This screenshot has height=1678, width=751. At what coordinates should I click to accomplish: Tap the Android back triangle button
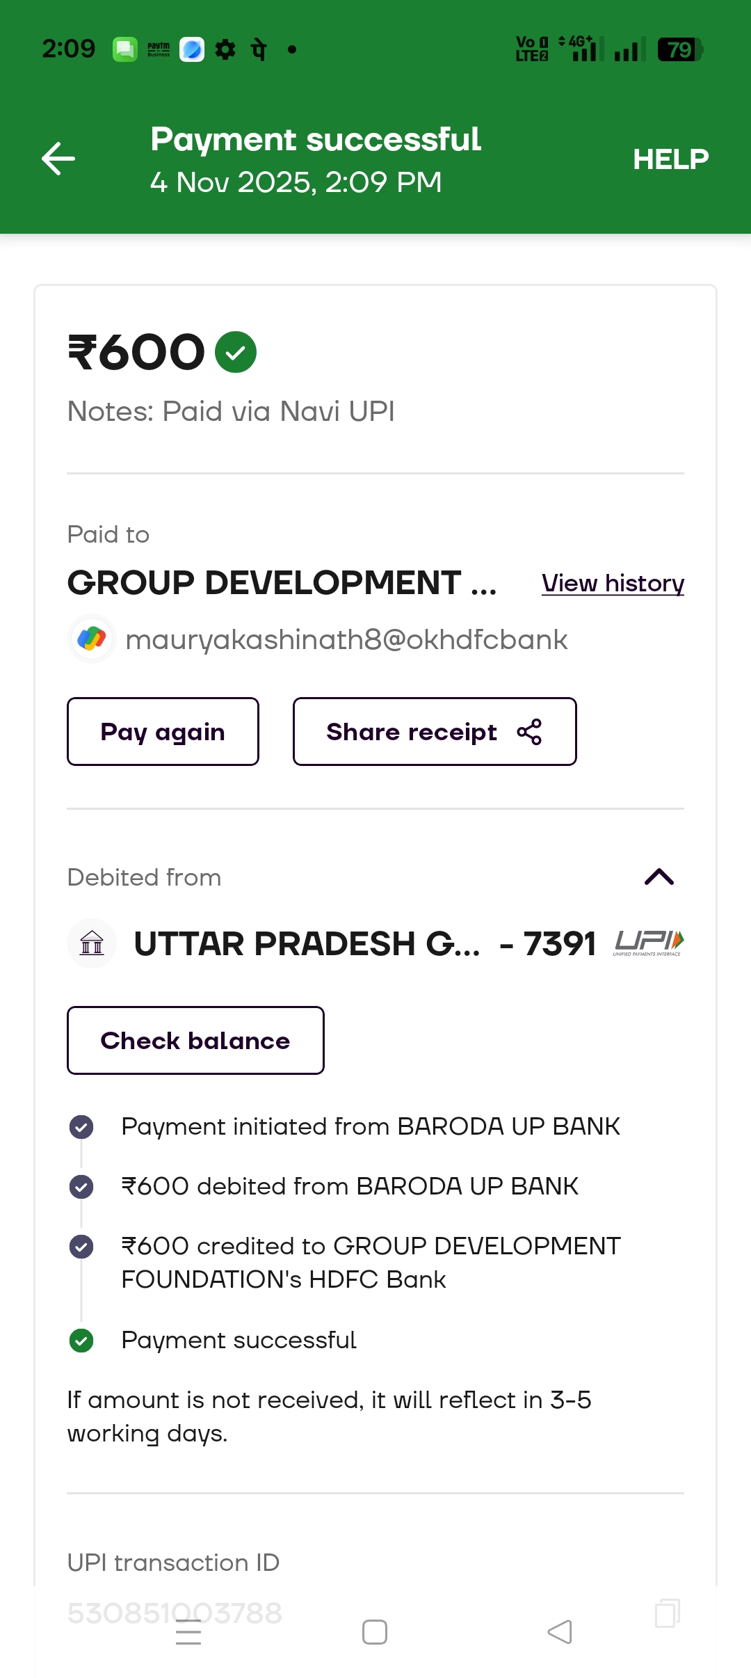point(560,1632)
